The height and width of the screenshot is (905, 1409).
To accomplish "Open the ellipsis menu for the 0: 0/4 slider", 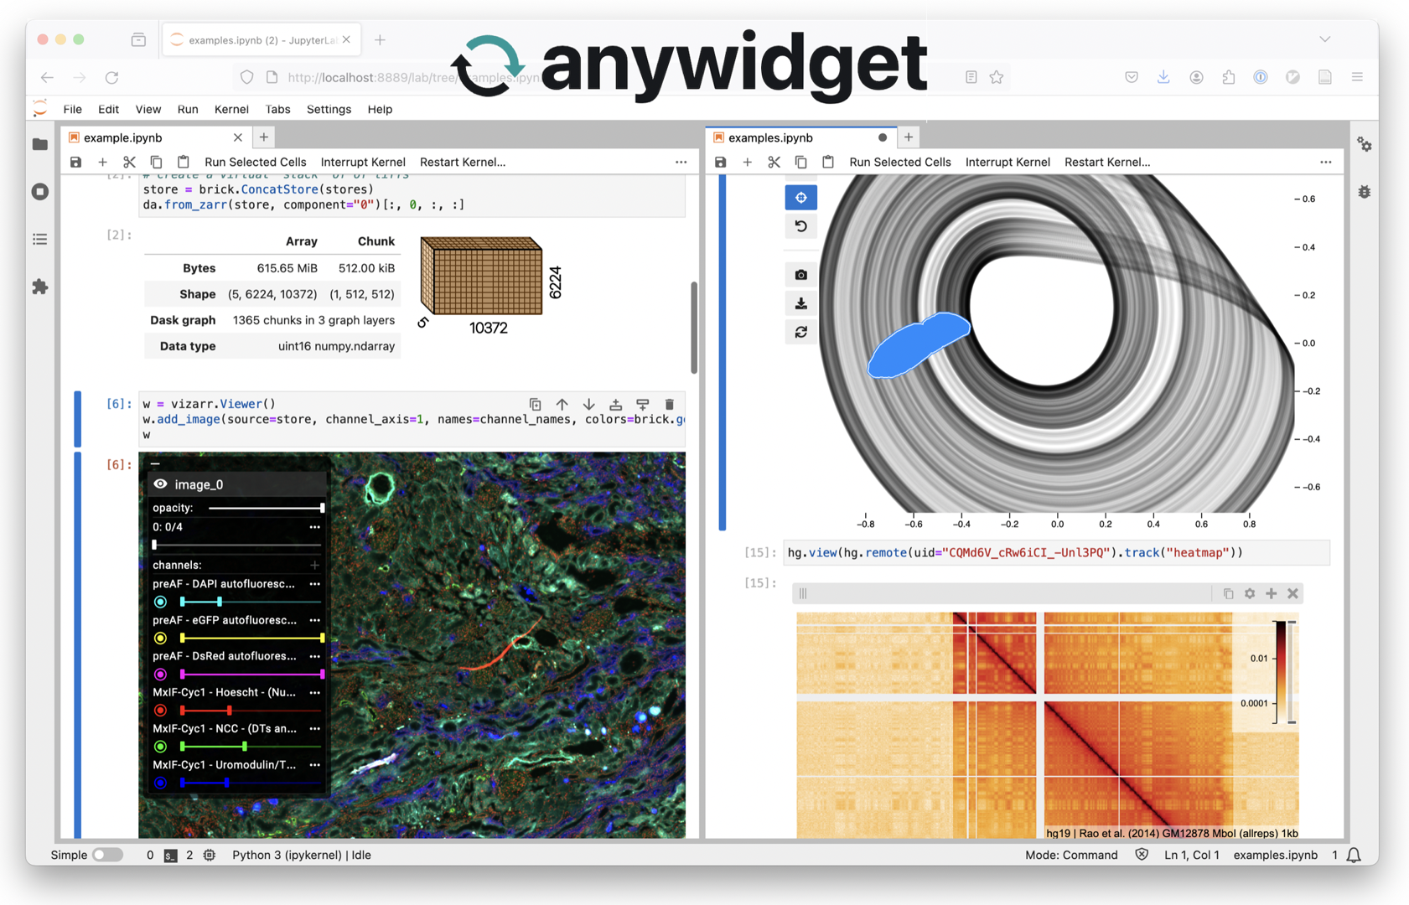I will (x=314, y=526).
